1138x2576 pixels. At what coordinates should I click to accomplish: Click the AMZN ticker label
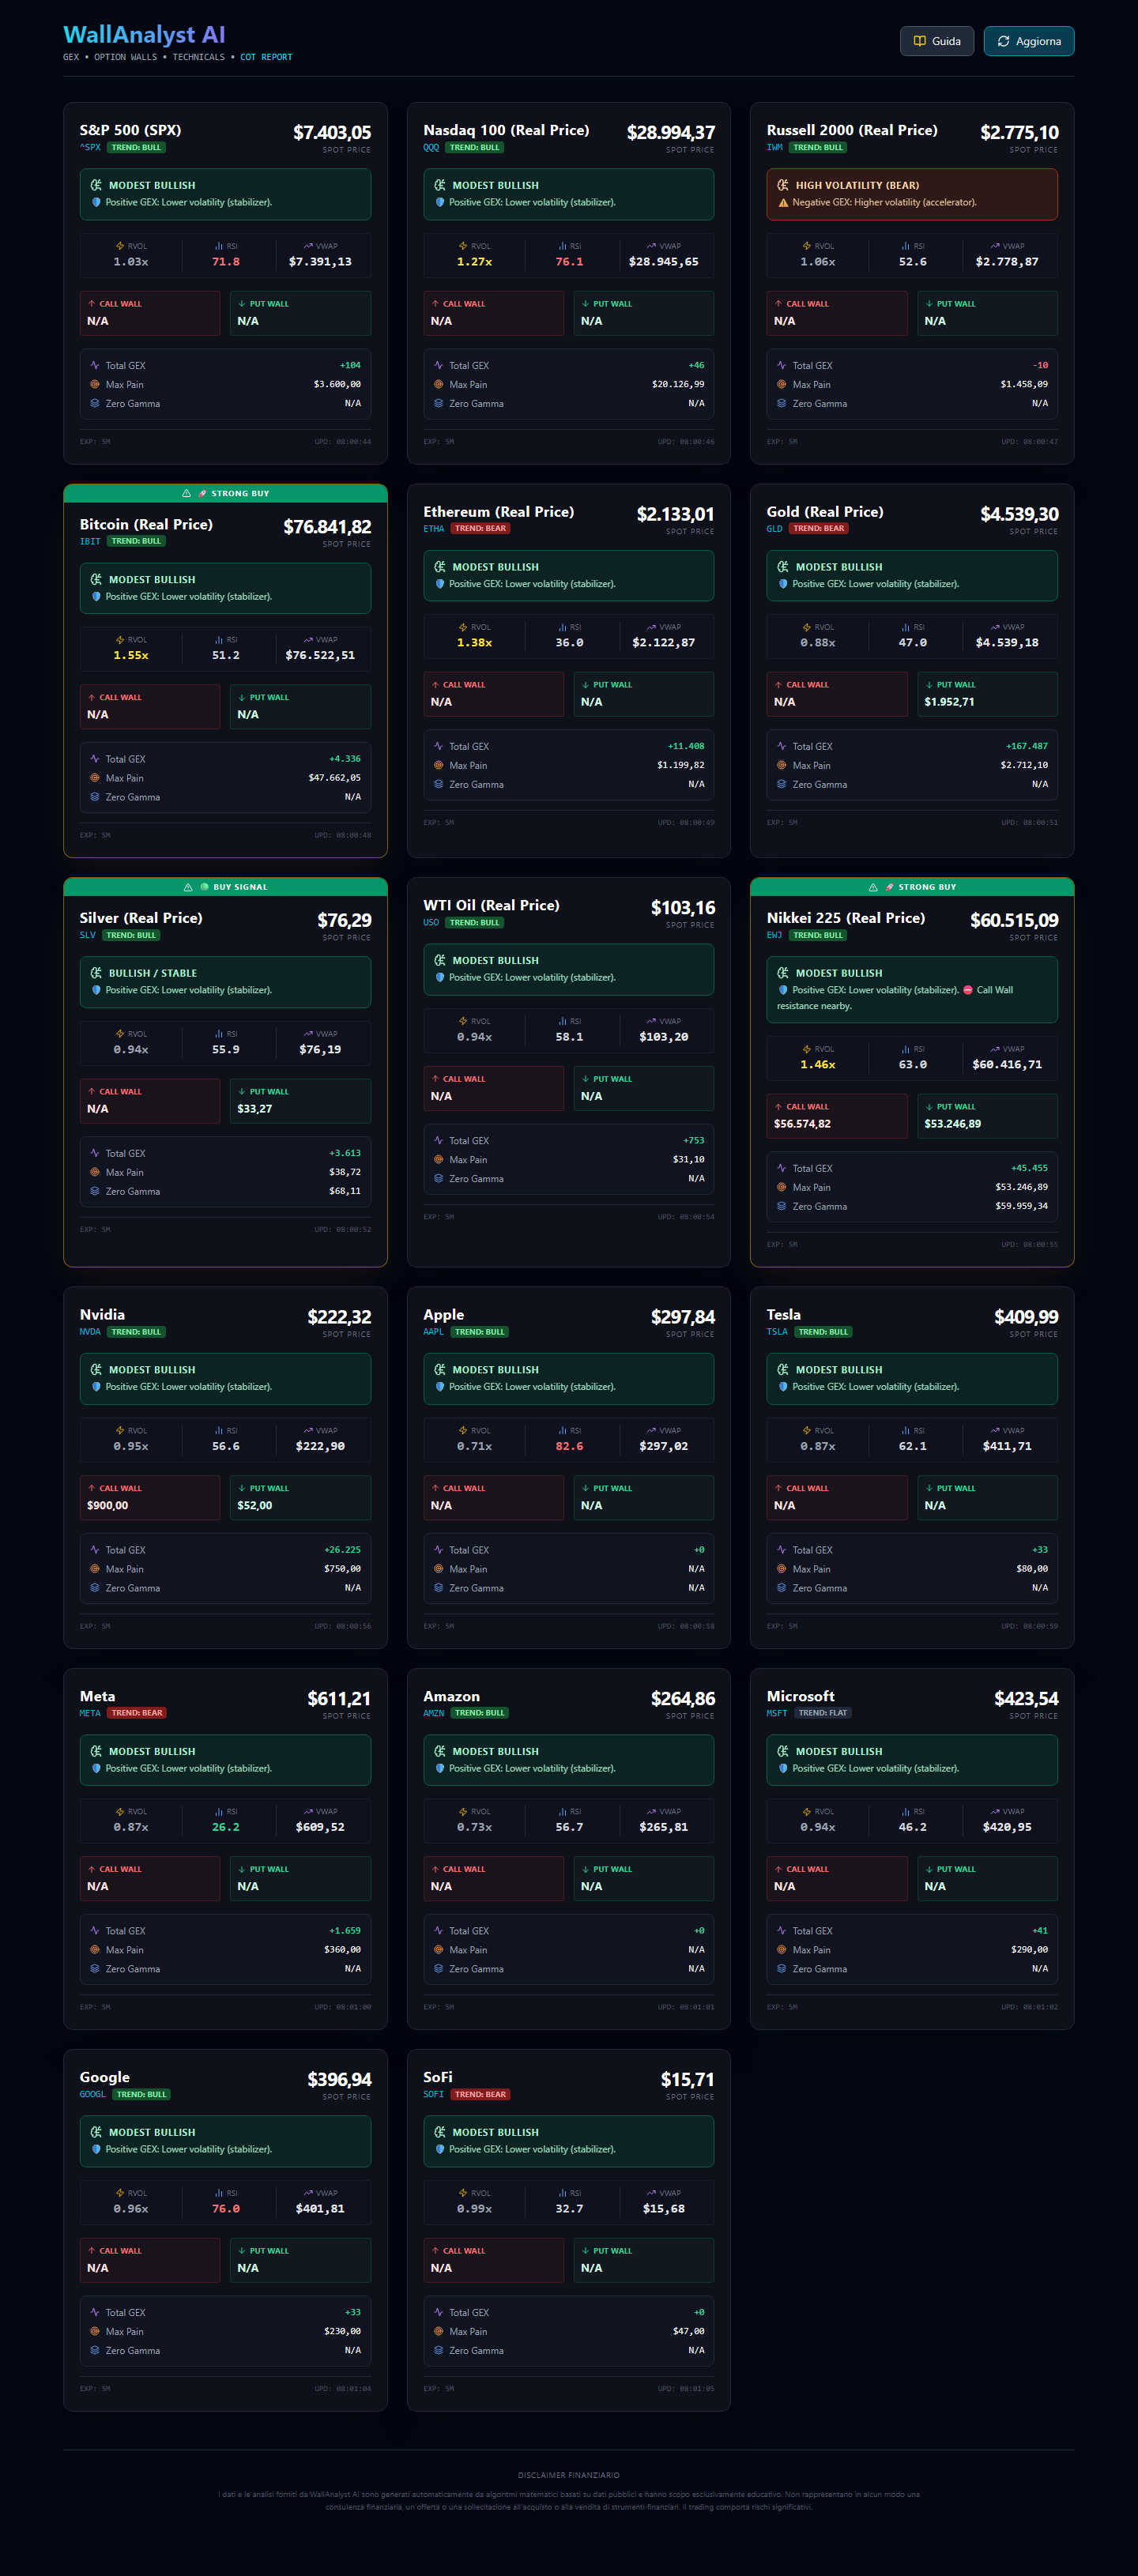pyautogui.click(x=434, y=1713)
